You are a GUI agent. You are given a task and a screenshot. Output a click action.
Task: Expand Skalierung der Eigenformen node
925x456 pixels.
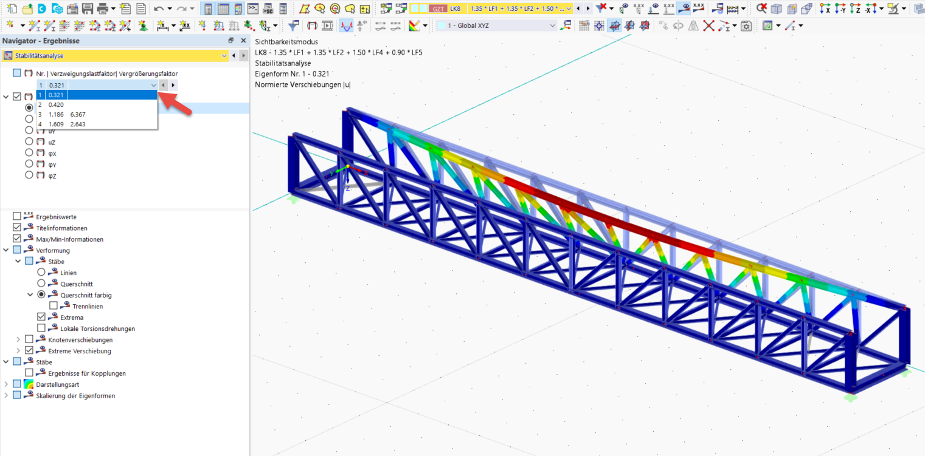(7, 395)
